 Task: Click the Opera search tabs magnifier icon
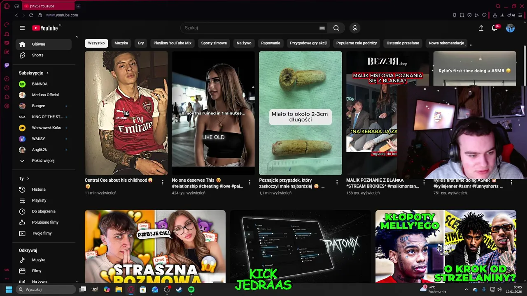pyautogui.click(x=498, y=6)
